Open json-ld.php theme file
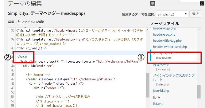This screenshot has height=108, width=205. coord(161,91)
